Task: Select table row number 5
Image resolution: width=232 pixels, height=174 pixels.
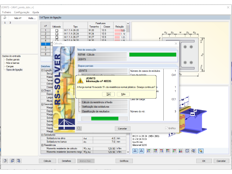Action: pyautogui.click(x=45, y=44)
